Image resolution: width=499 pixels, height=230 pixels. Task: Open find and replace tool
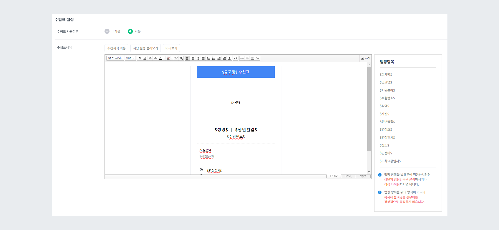(x=258, y=58)
